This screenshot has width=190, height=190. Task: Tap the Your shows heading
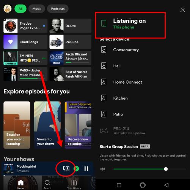click(x=19, y=159)
